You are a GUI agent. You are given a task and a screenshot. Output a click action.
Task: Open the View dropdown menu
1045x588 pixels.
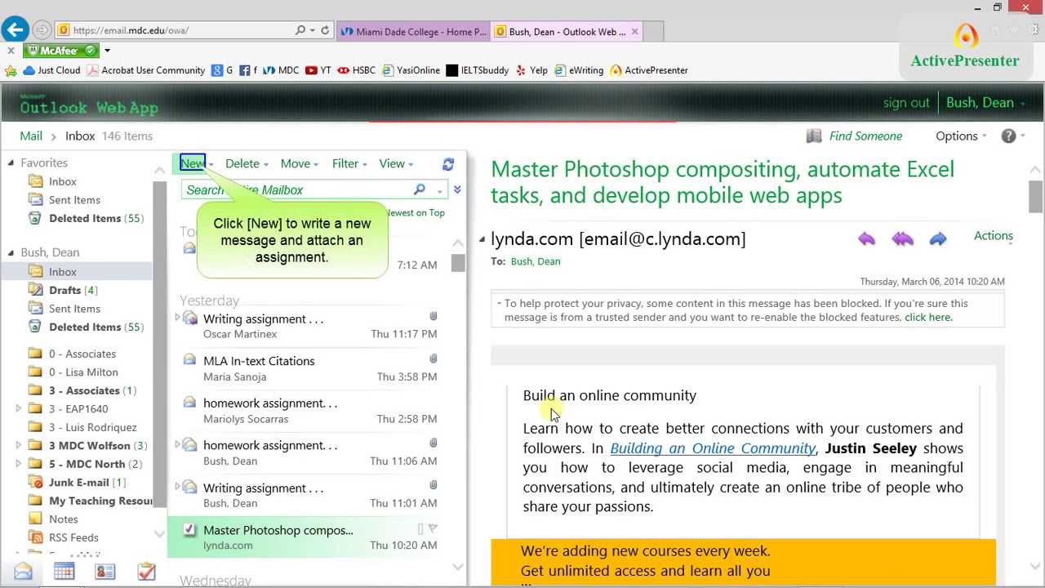pyautogui.click(x=396, y=163)
